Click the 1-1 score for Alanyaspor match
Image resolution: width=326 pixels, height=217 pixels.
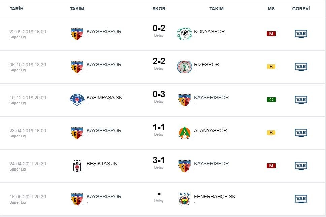(159, 127)
